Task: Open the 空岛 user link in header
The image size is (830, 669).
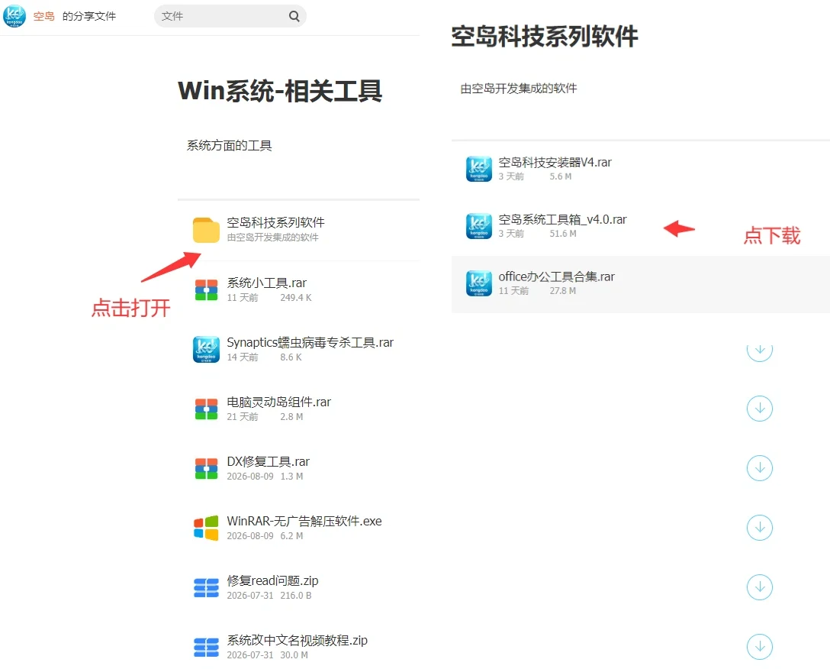Action: point(44,17)
